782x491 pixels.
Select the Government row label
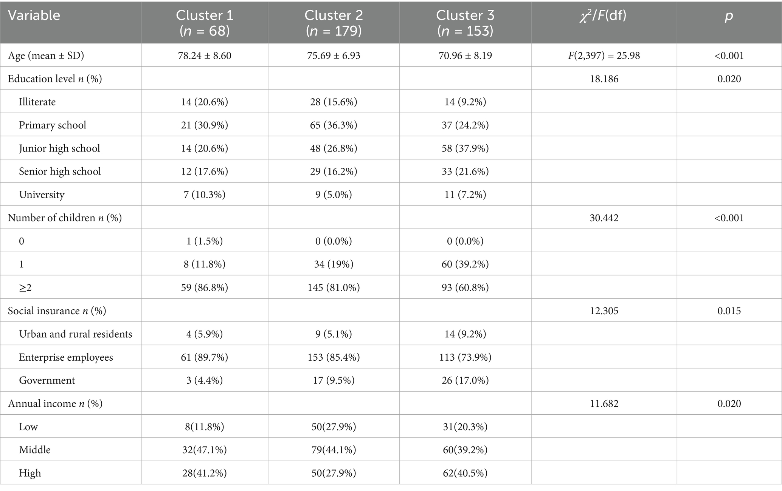47,380
